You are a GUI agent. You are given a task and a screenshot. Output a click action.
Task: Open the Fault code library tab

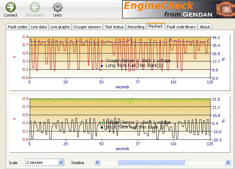tap(181, 27)
